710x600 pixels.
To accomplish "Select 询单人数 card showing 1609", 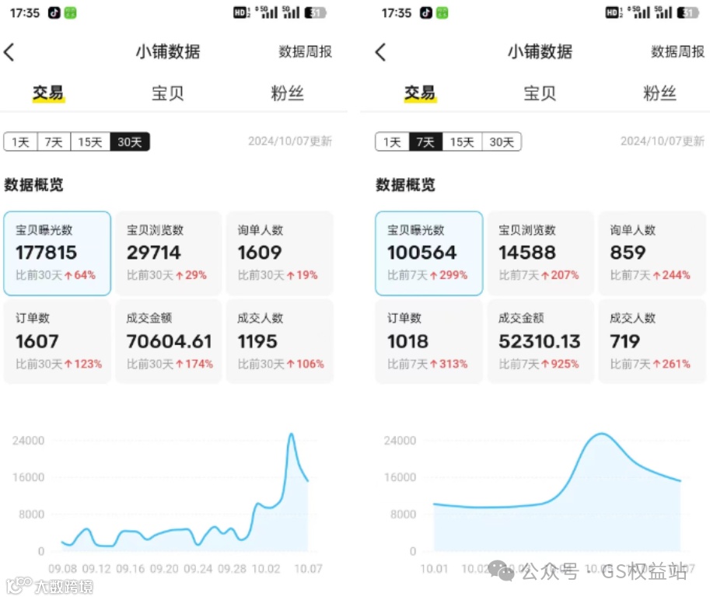I will (x=280, y=253).
